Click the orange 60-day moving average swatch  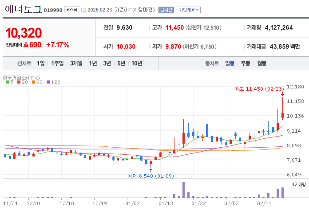33,82
